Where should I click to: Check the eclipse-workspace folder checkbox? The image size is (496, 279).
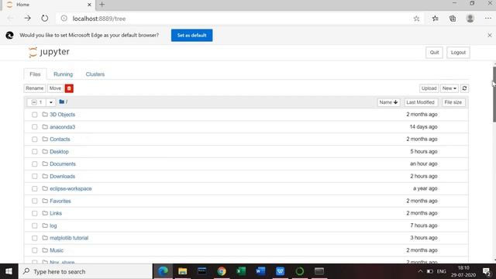pos(34,188)
